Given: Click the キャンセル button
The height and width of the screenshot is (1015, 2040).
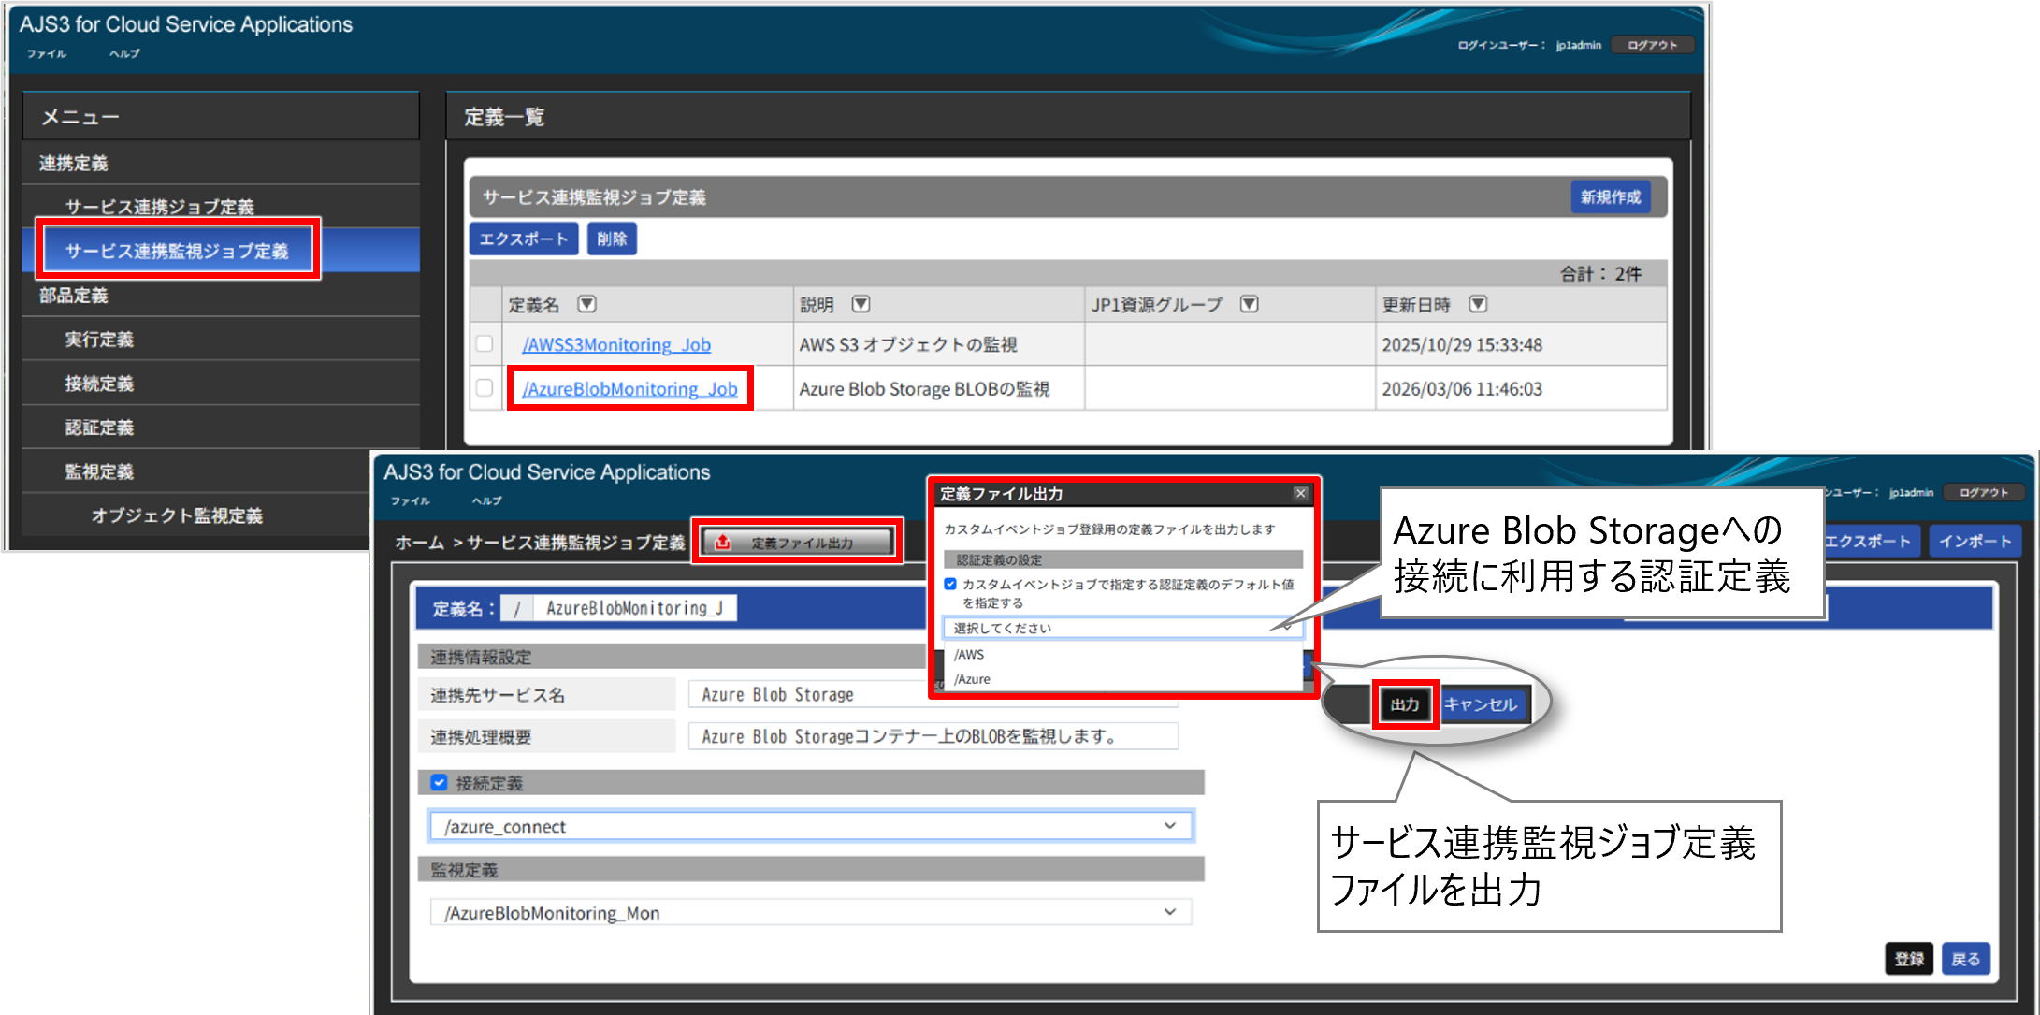Looking at the screenshot, I should (1481, 704).
